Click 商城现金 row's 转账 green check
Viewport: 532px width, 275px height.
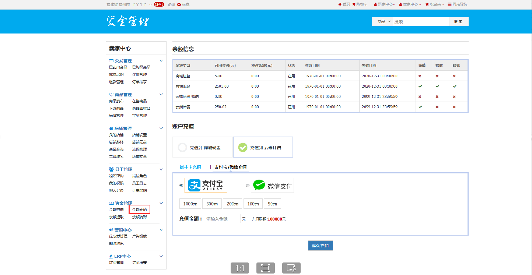(455, 86)
